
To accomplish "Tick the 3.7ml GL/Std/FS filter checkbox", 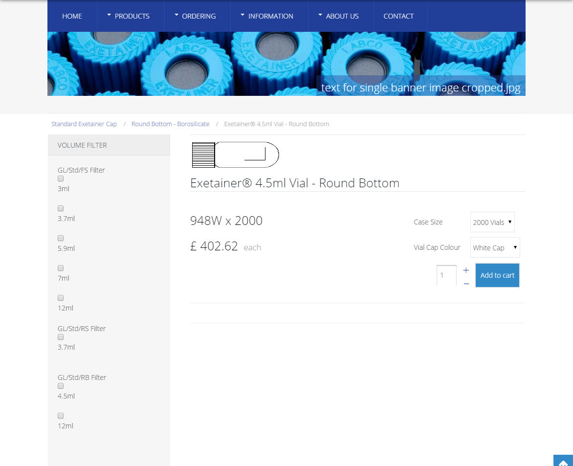I will point(61,208).
